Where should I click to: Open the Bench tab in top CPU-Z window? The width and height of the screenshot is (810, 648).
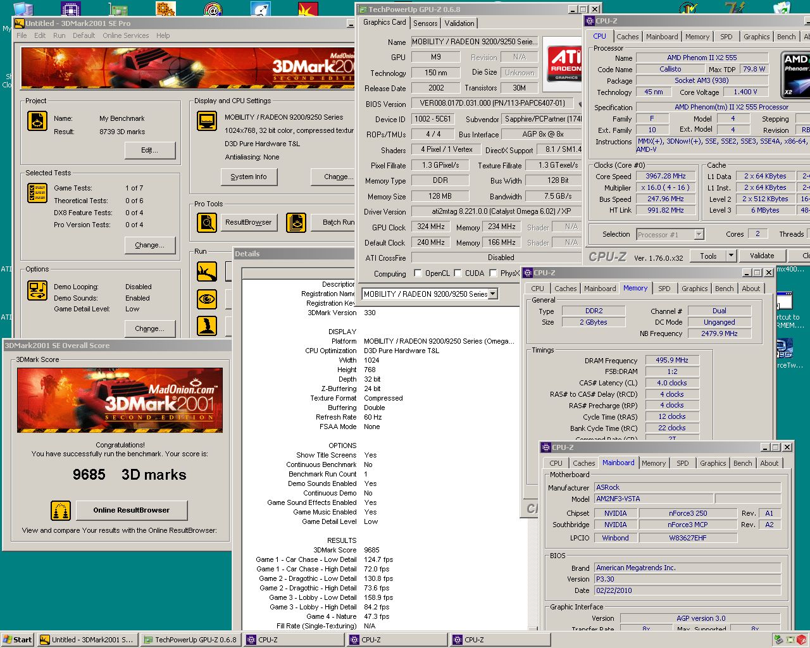coord(787,37)
